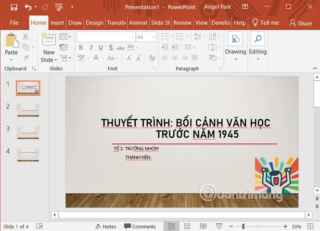This screenshot has height=231, width=320.
Task: Cut selection with the scissors icon
Action: click(x=26, y=37)
